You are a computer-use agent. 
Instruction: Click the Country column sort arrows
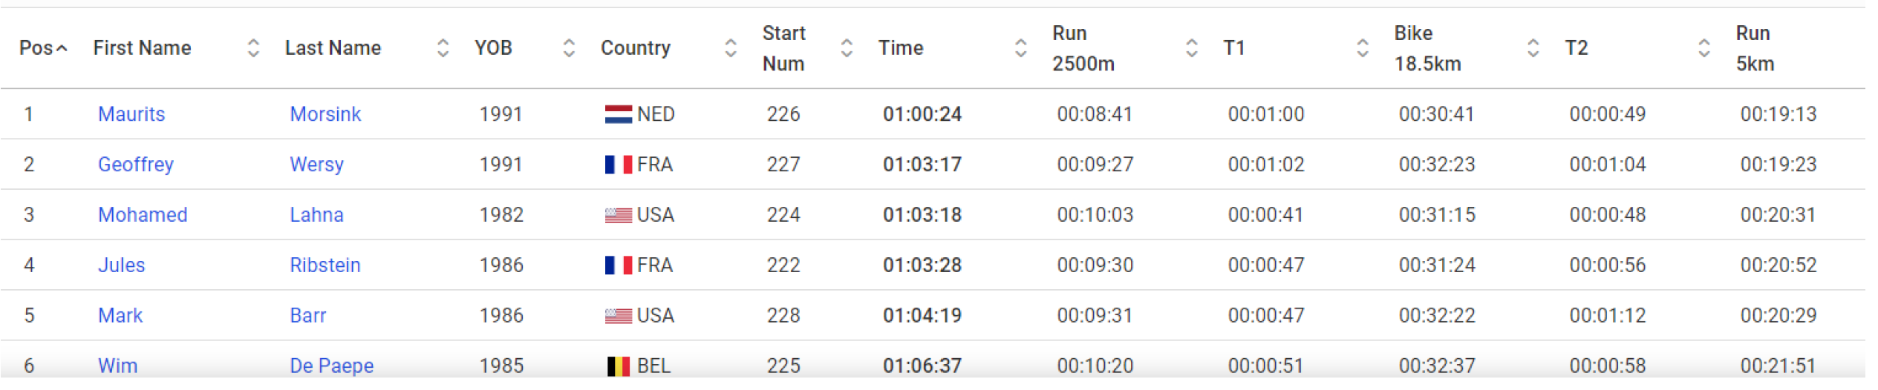point(731,48)
